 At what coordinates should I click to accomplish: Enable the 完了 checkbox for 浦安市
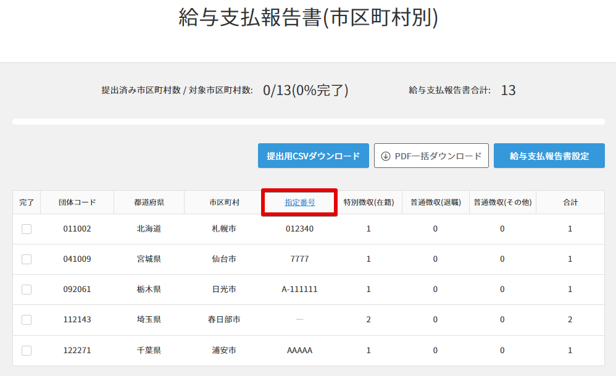(27, 351)
